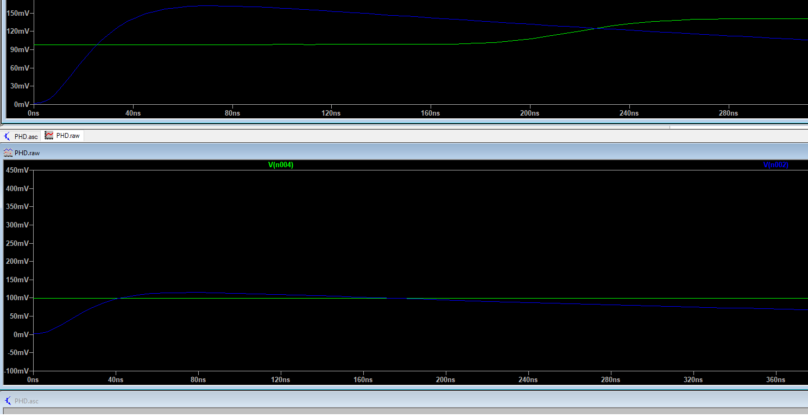The image size is (808, 418).
Task: Click the 360ns time label in PHD.raw plot
Action: click(x=775, y=380)
